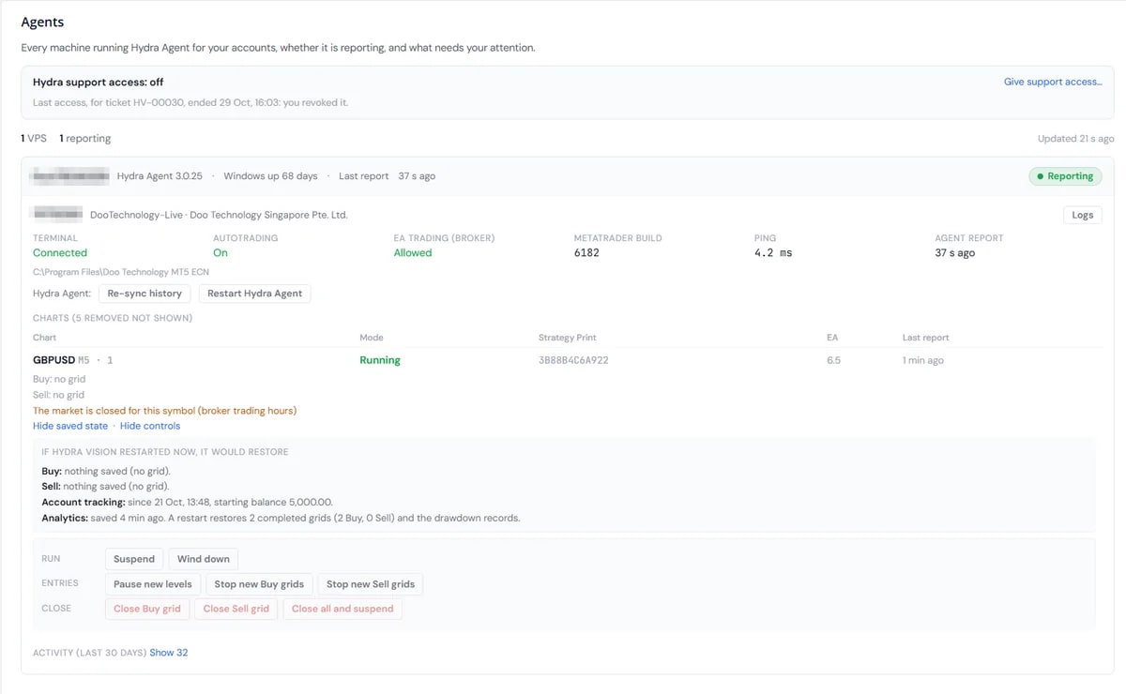Close Sell grid
This screenshot has height=694, width=1126.
236,609
